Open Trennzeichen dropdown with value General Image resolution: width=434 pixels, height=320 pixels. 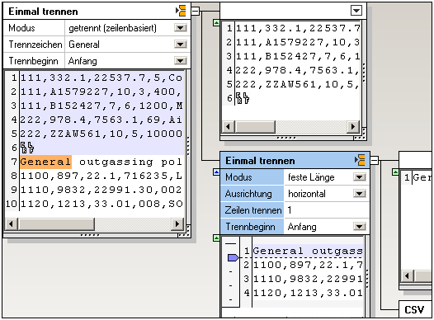[181, 45]
